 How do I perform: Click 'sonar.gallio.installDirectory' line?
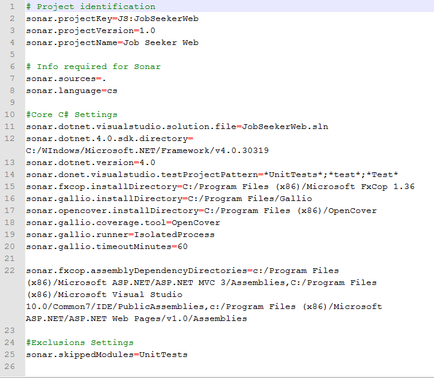coord(169,199)
